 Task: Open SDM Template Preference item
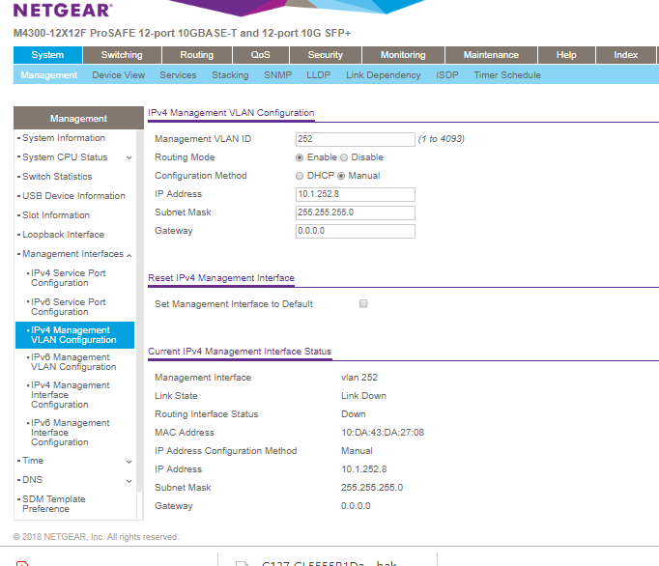(x=54, y=504)
